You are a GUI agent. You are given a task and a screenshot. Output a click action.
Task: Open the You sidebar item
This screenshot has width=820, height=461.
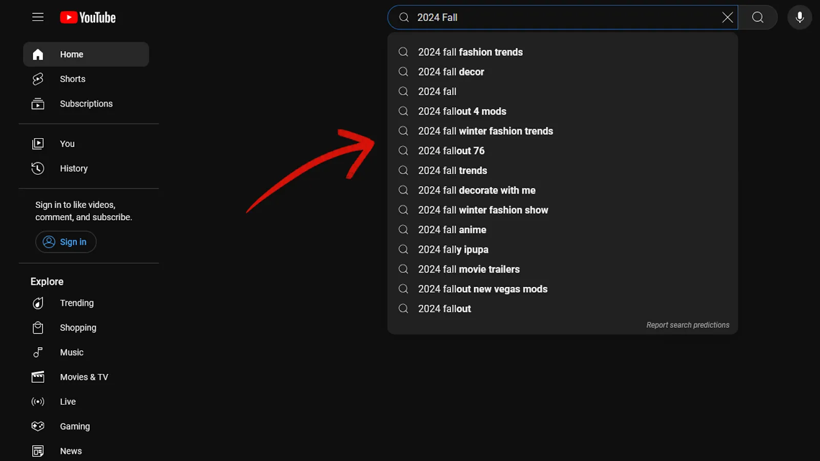67,144
